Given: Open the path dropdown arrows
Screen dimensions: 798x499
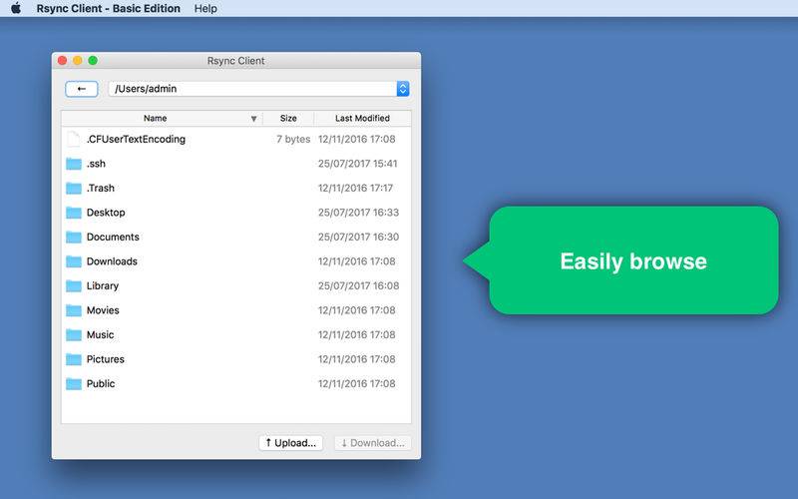Looking at the screenshot, I should click(403, 89).
